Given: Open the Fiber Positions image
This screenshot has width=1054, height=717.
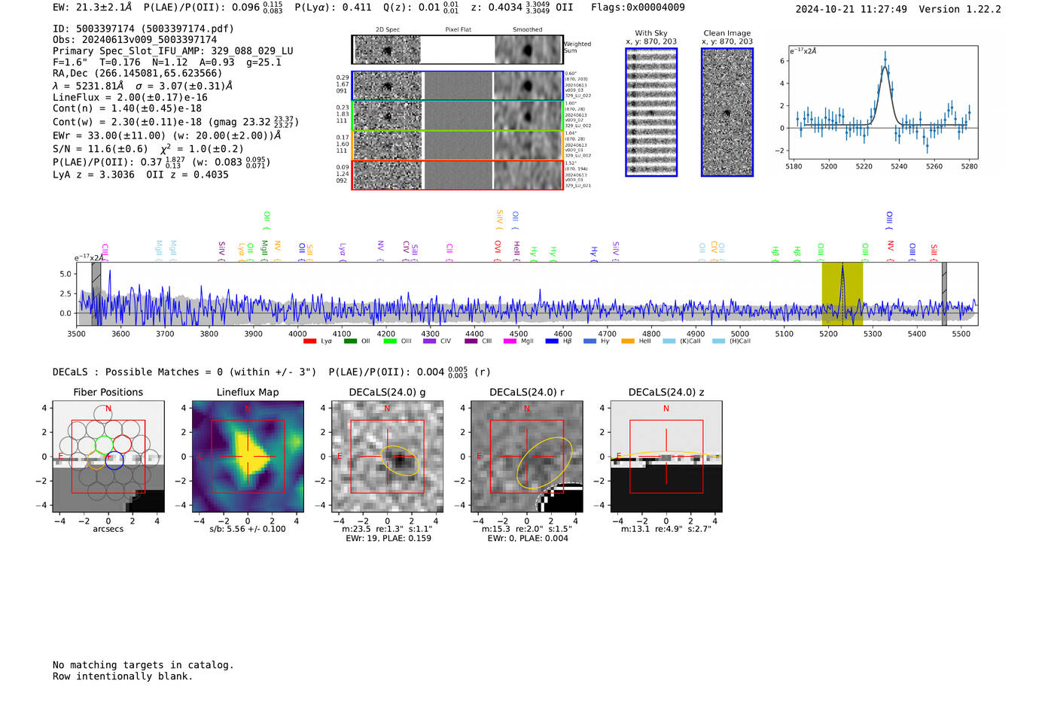Looking at the screenshot, I should [x=108, y=457].
